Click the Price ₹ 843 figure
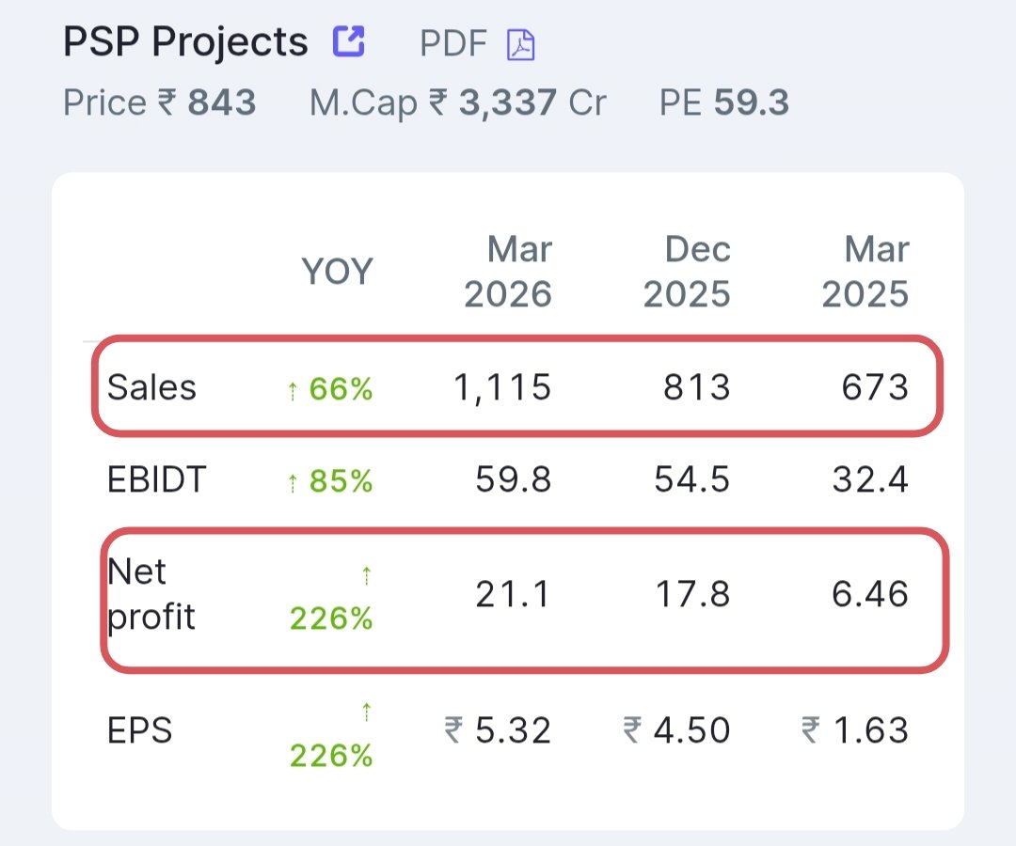Viewport: 1016px width, 846px height. pos(159,102)
